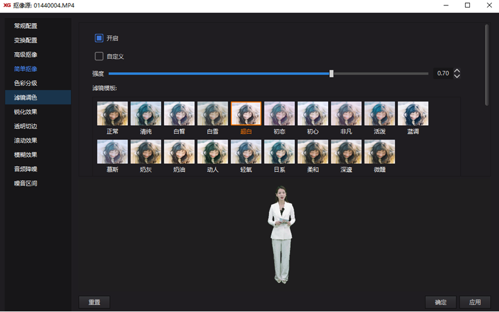Screen dimensions: 499x312
Task: Select the 清纯 filter thumbnail
Action: pyautogui.click(x=146, y=113)
